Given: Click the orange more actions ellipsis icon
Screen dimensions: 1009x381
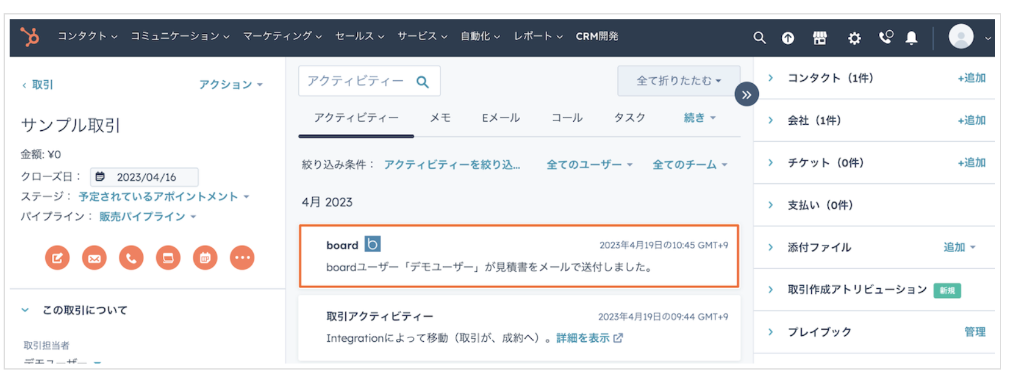Looking at the screenshot, I should [x=242, y=258].
